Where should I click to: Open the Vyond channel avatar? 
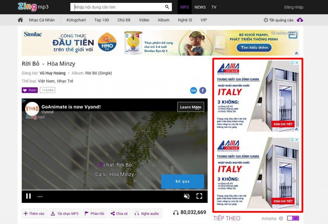(32, 109)
